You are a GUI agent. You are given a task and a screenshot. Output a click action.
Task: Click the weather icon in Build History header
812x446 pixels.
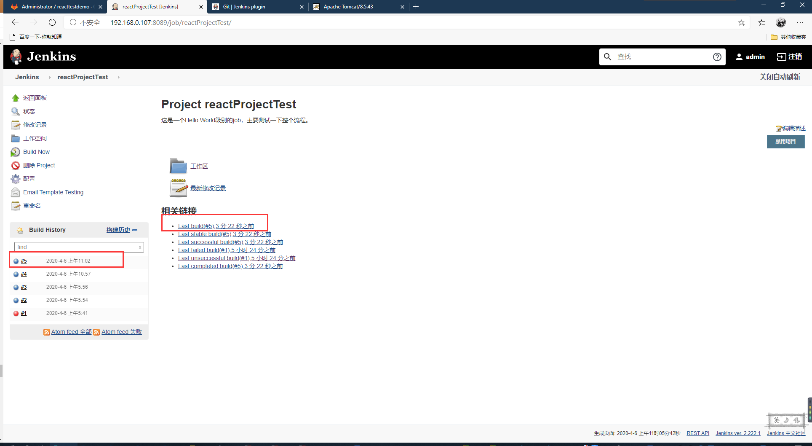(x=20, y=230)
